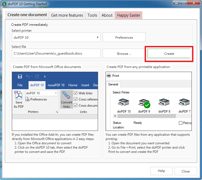This screenshot has height=180, width=202.
Task: Click "Create PDF from any printable application" heading
Action: 138,67
